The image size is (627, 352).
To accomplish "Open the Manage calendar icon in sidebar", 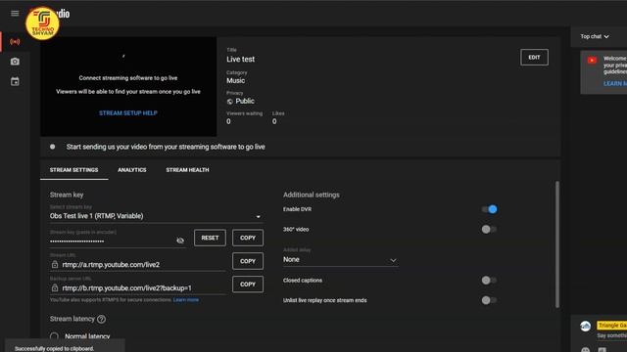I will [15, 81].
